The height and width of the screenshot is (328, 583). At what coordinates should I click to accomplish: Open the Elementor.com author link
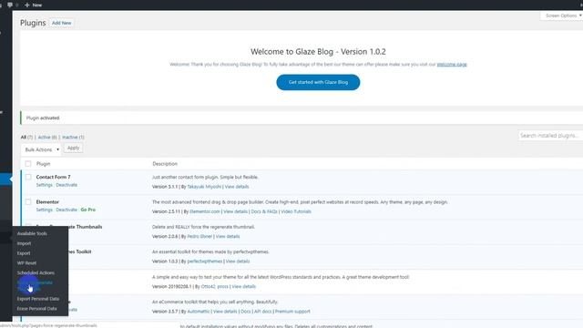(205, 211)
